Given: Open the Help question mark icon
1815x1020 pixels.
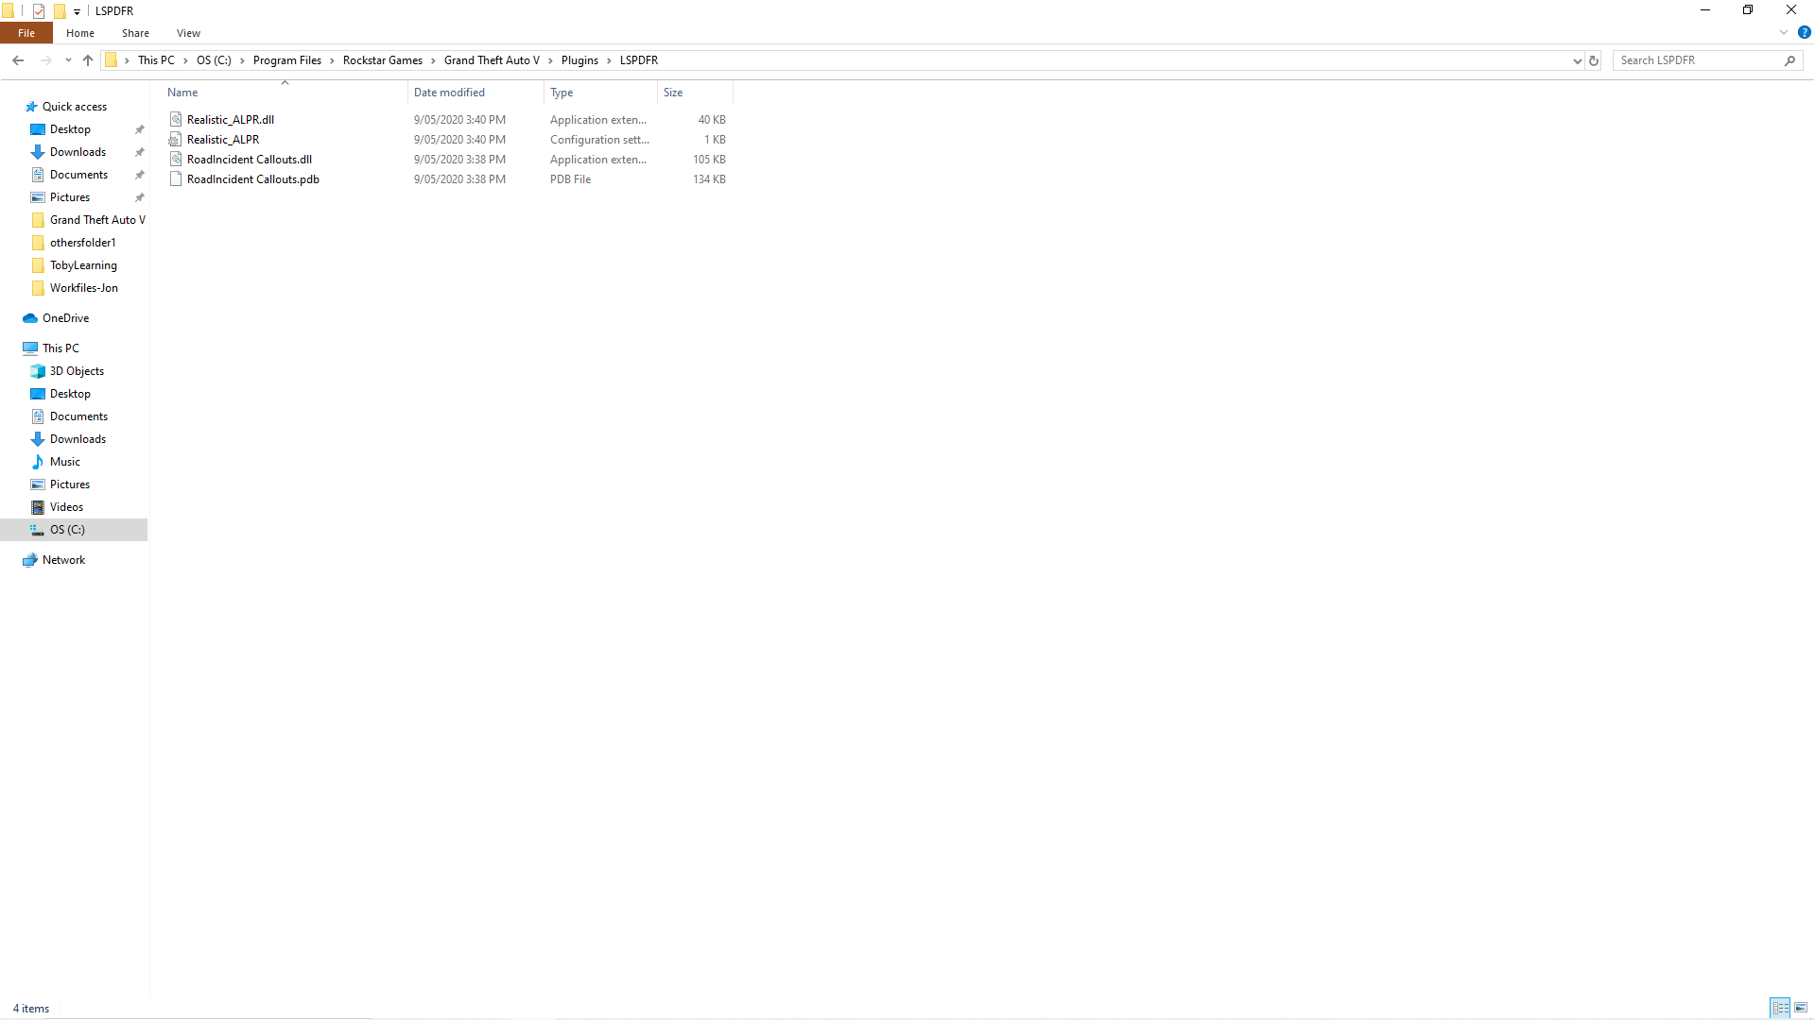Looking at the screenshot, I should pos(1804,32).
